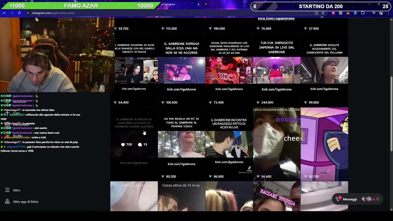Open the Grenbaud music reel
The width and height of the screenshot is (393, 221).
click(x=134, y=144)
